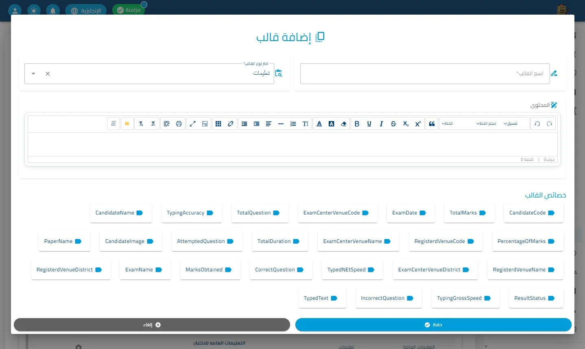Insert a table into the content
Image resolution: width=585 pixels, height=349 pixels.
(218, 124)
